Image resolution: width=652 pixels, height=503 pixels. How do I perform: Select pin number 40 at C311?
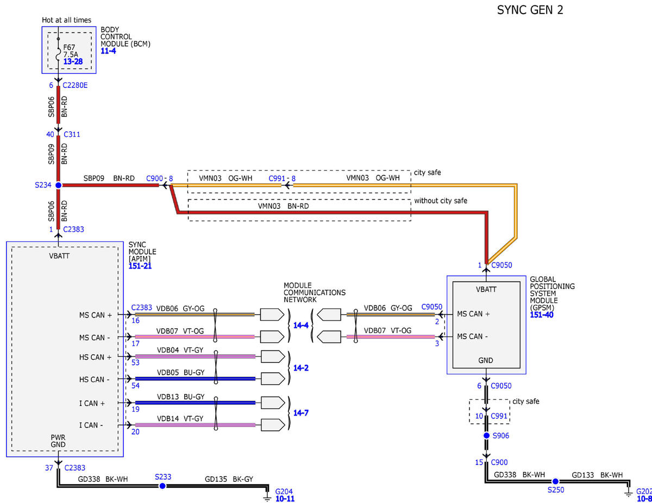click(x=50, y=134)
